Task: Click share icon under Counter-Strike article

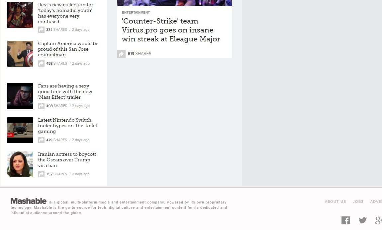Action: point(121,54)
